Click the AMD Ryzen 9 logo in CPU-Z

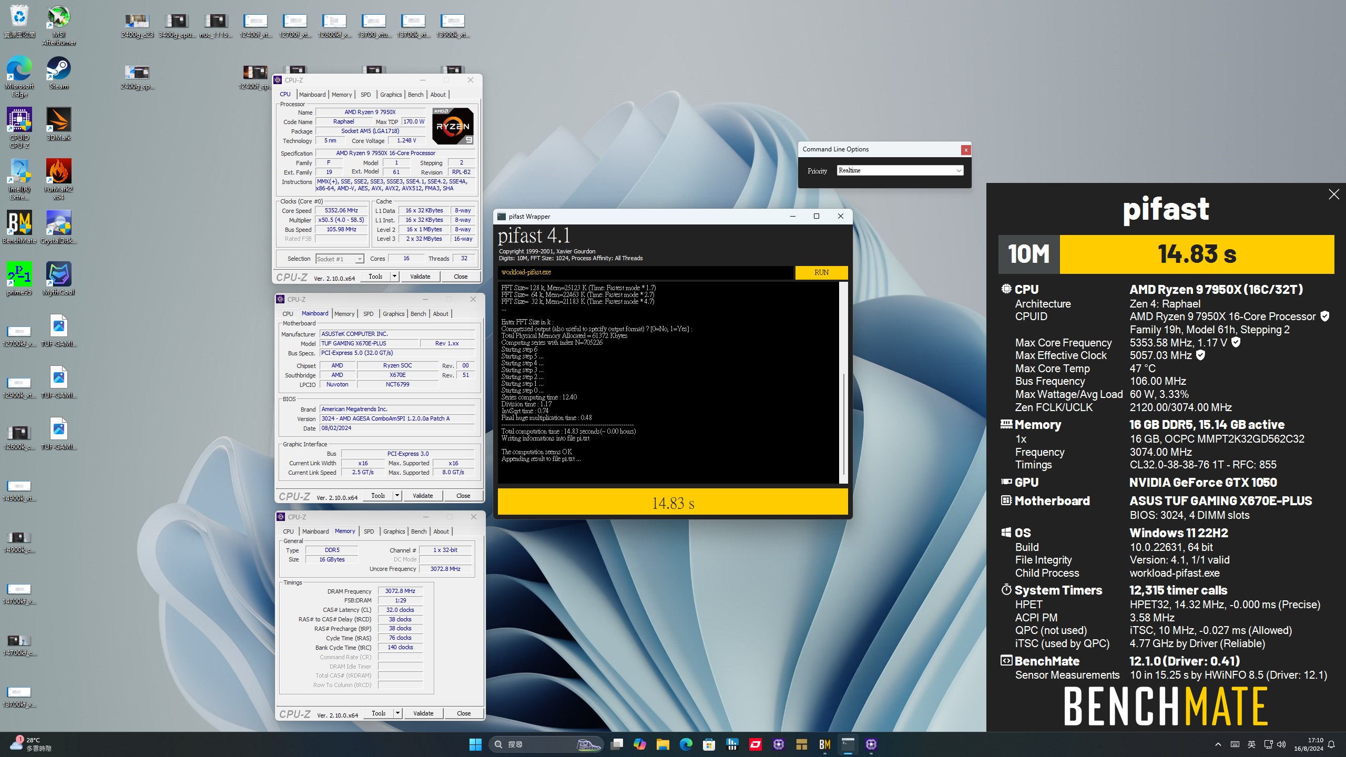[452, 126]
